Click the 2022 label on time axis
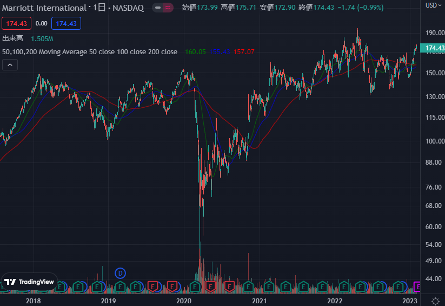 (x=335, y=301)
